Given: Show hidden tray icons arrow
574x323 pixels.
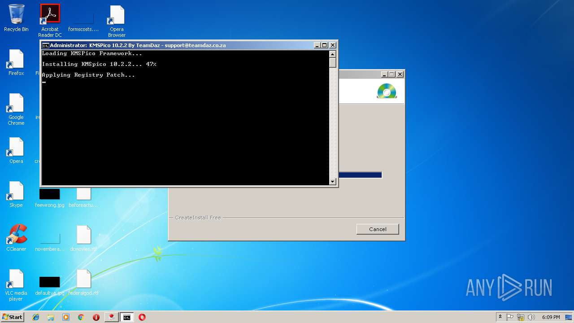Looking at the screenshot, I should click(500, 317).
